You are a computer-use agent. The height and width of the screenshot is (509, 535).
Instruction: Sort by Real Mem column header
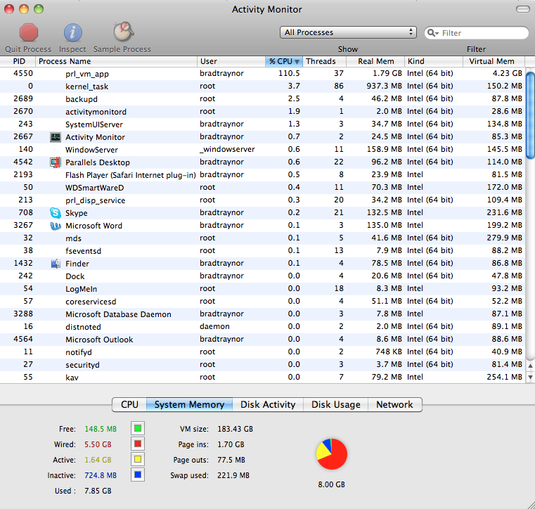click(375, 61)
